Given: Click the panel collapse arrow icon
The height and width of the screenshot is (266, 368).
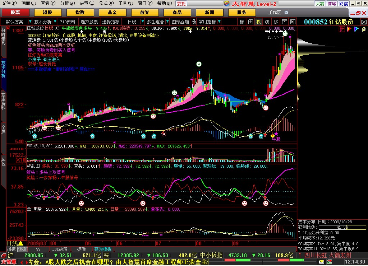Looking at the screenshot, I should point(293,22).
